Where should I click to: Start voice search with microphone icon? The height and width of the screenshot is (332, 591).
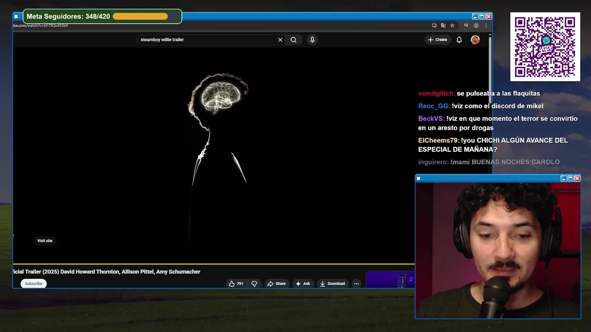(312, 40)
